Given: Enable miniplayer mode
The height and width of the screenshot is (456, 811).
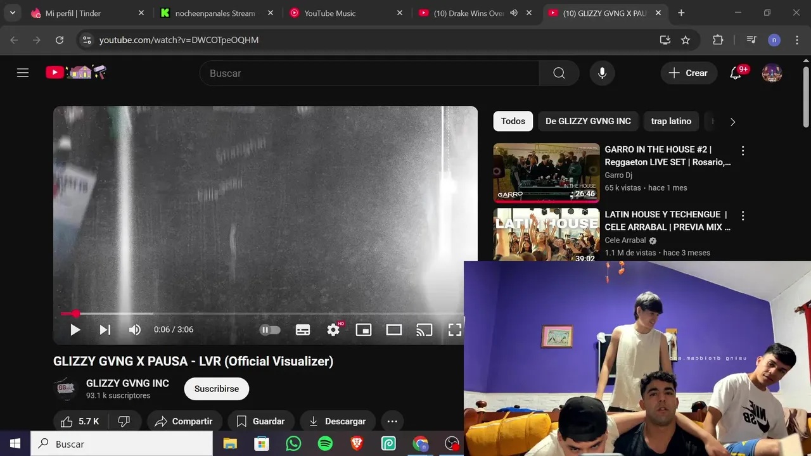Looking at the screenshot, I should tap(364, 329).
